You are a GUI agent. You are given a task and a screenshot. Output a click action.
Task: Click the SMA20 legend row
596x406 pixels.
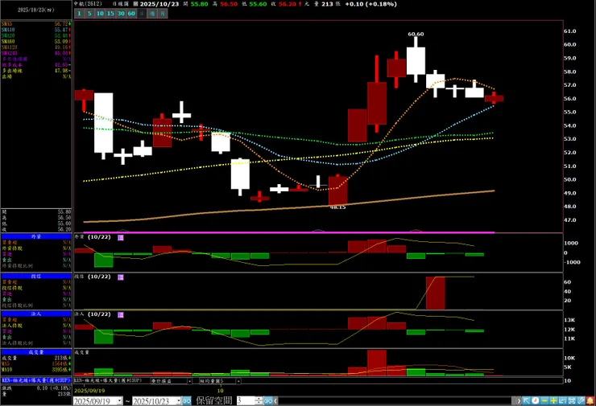click(x=36, y=35)
